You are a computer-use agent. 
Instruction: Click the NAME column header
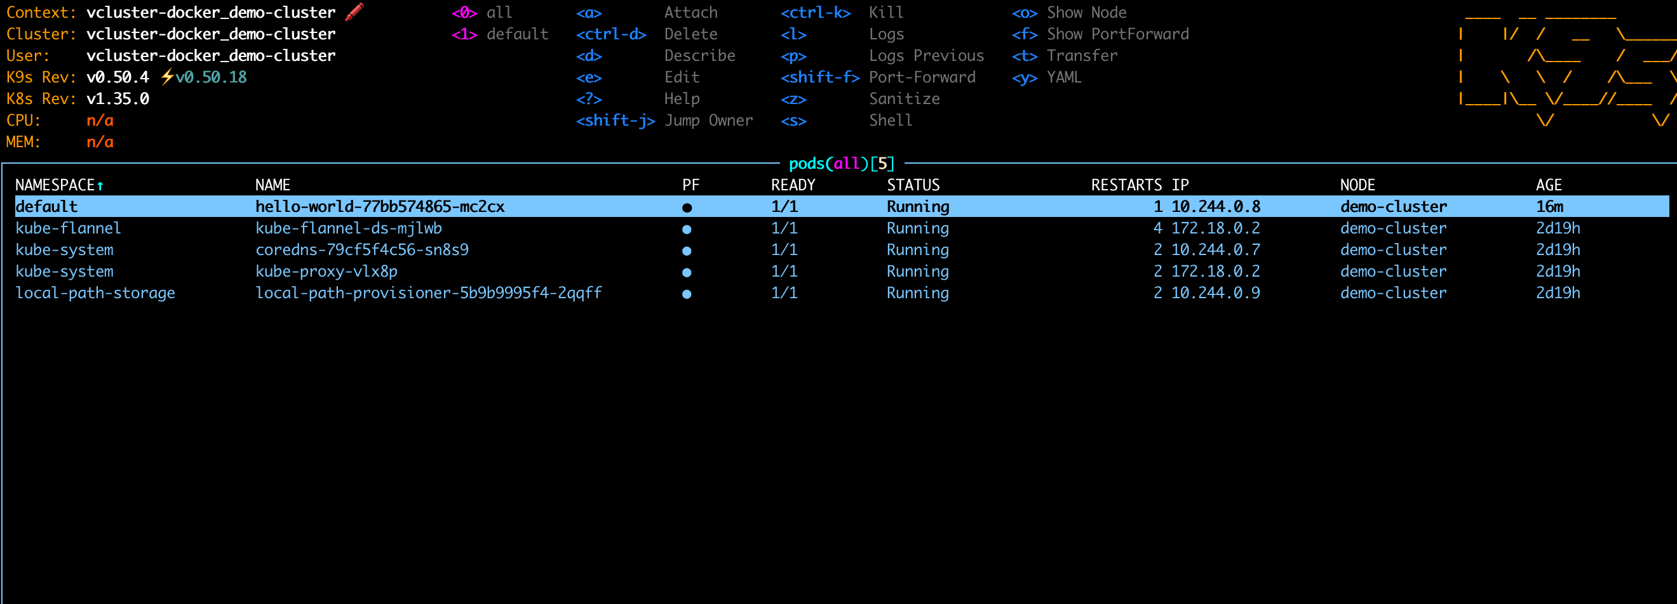273,185
